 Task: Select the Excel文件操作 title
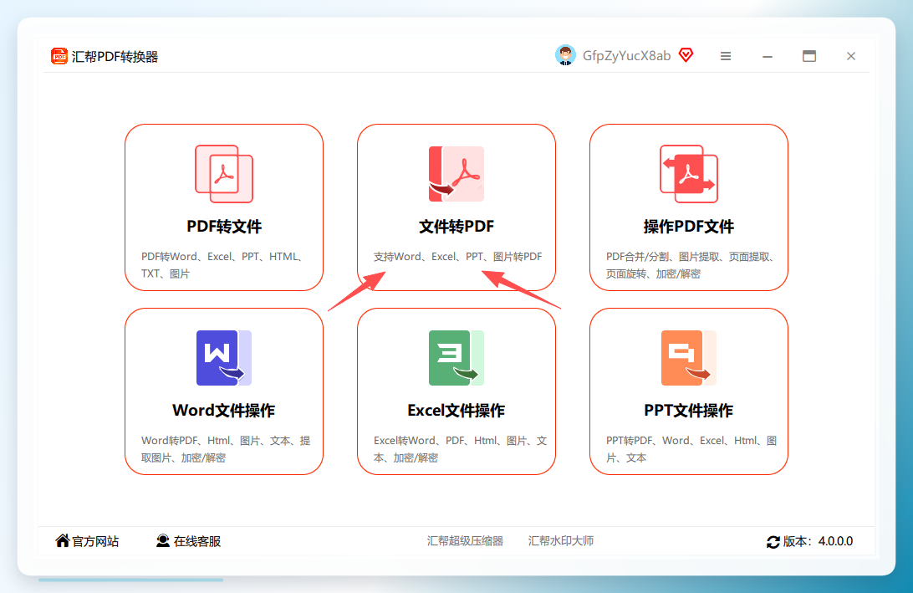(456, 410)
